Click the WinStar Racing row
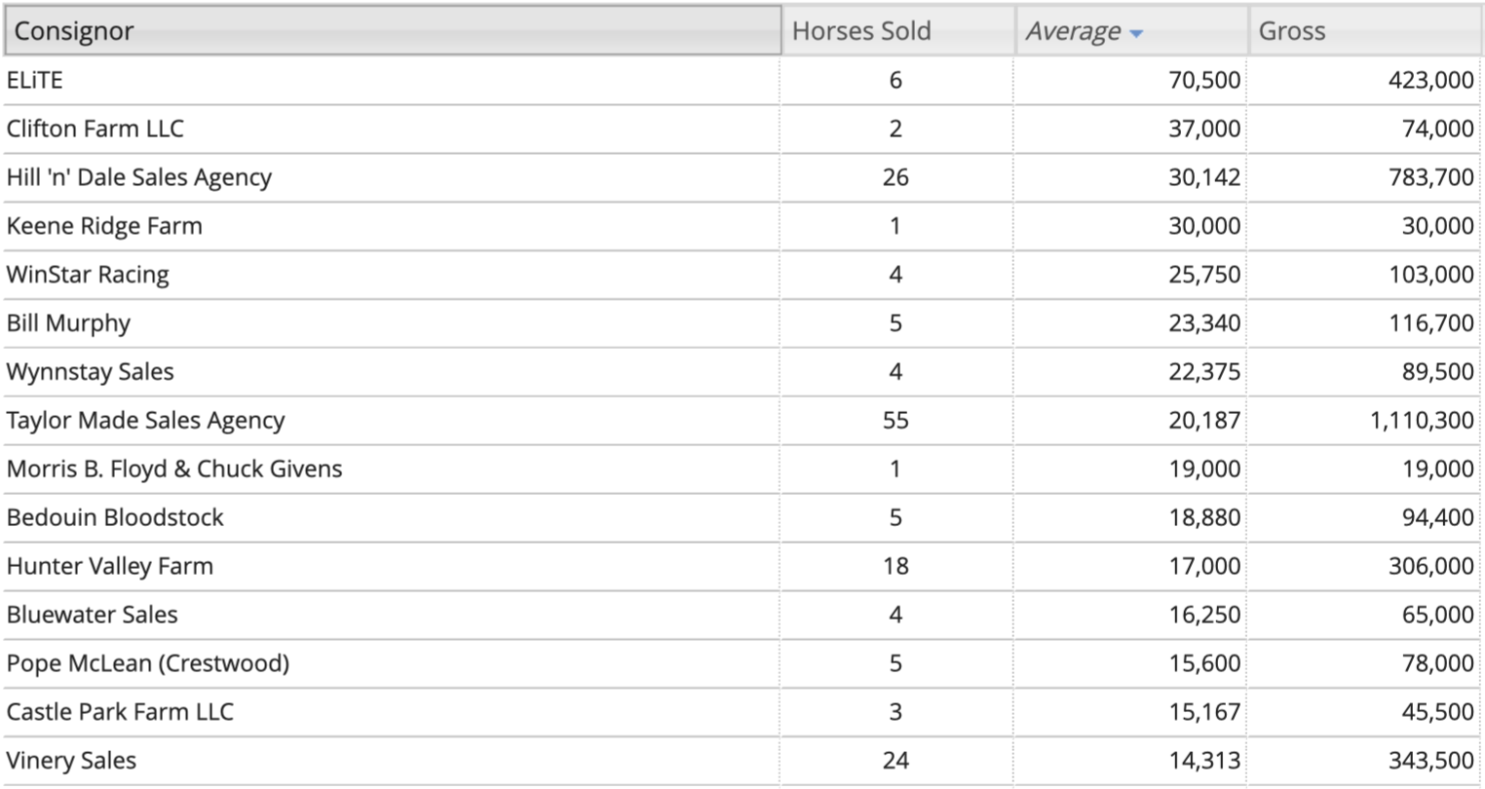 742,275
